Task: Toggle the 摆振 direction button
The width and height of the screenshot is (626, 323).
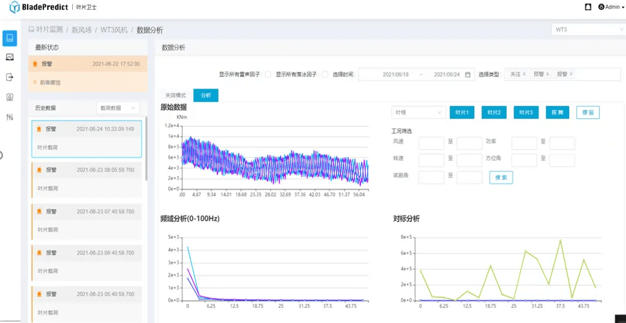Action: (588, 113)
